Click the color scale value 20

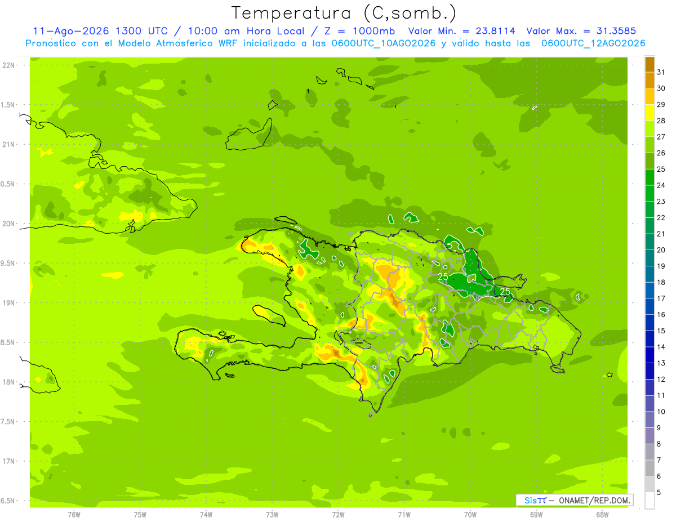[x=661, y=250]
